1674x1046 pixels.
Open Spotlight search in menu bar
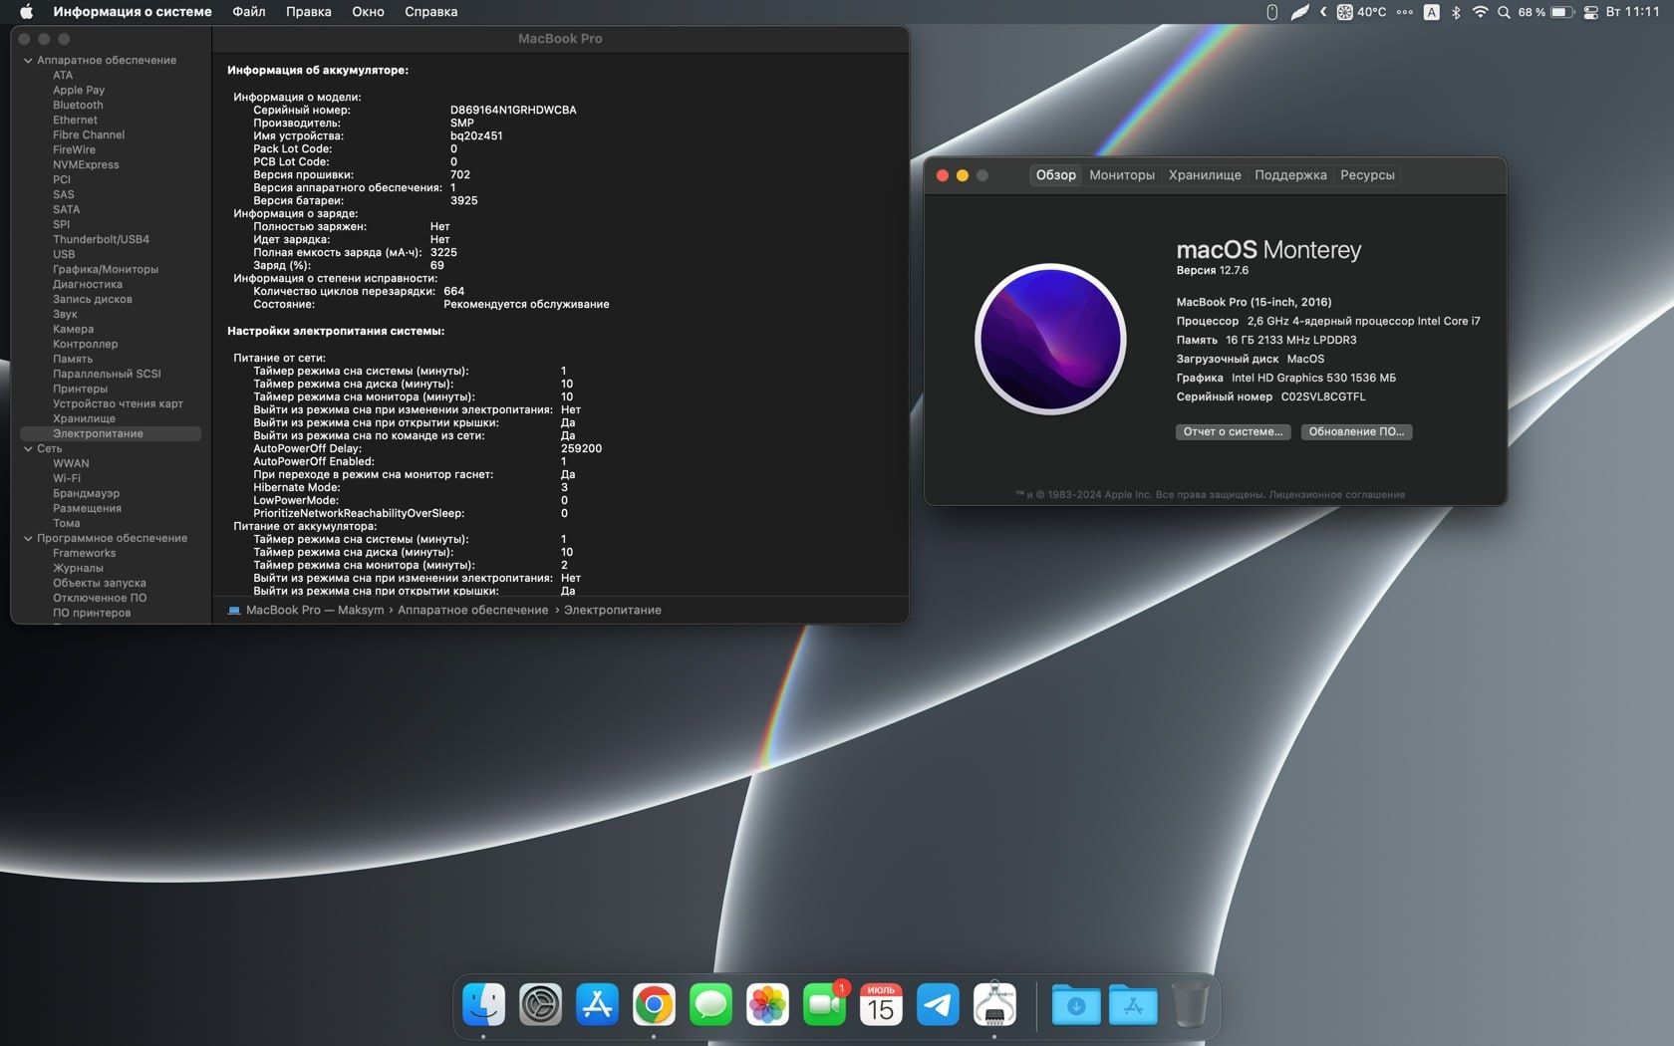coord(1504,12)
